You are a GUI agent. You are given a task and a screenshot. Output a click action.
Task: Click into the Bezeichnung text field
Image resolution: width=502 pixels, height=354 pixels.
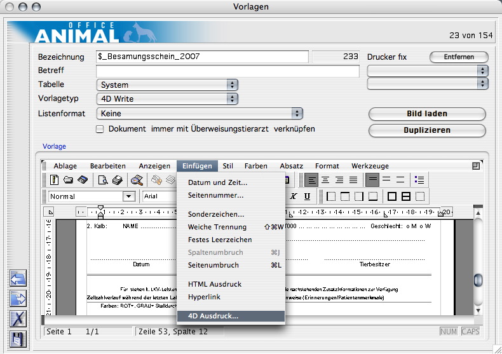202,57
